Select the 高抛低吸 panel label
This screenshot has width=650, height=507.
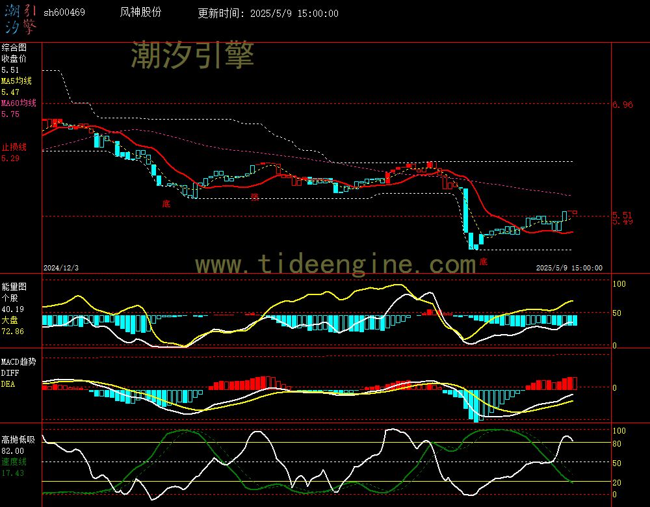coord(18,439)
